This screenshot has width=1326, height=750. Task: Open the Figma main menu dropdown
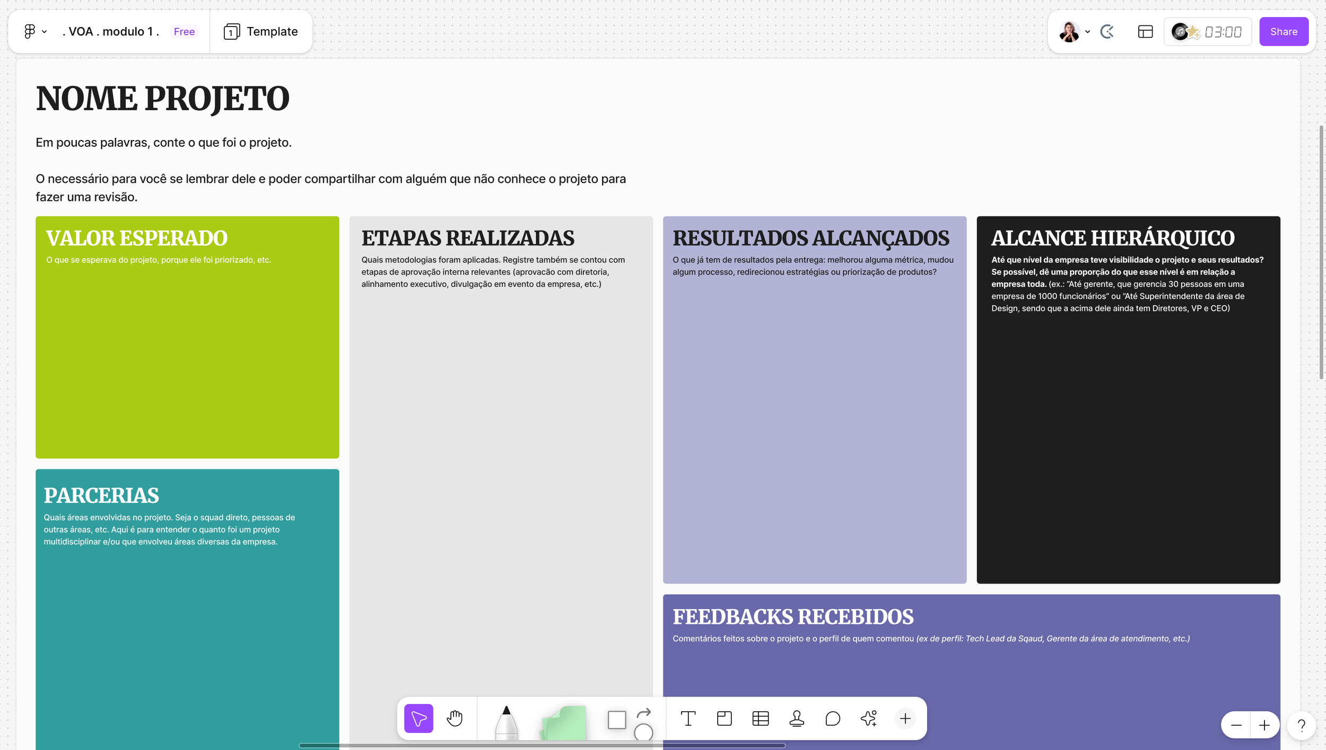35,32
